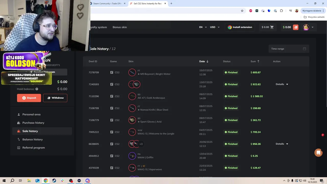Click the CS2 game icon for deal 7278709
327x184 pixels.
112,73
